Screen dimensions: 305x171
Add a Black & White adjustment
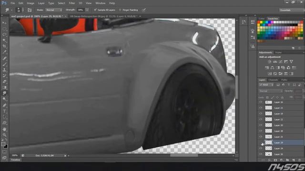point(278,67)
